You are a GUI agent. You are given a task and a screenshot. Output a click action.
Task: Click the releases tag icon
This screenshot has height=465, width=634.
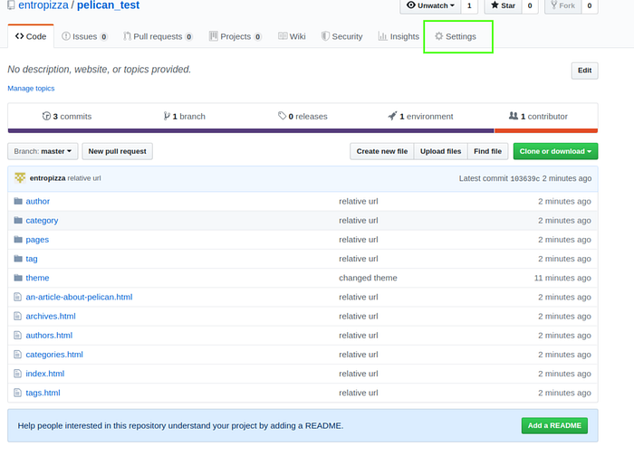pos(282,116)
